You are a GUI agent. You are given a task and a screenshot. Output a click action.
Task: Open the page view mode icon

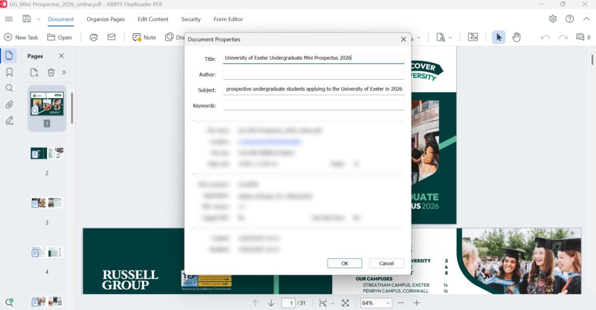322,303
